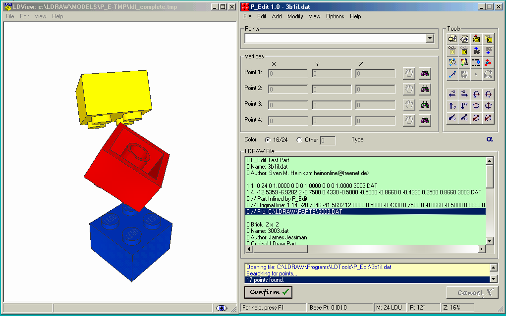Select the pencil edit primitive tool

pos(476,39)
